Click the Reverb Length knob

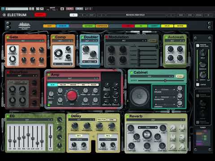point(131,128)
